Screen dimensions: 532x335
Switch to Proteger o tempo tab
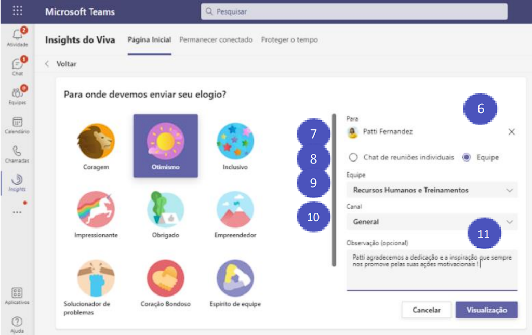(289, 39)
